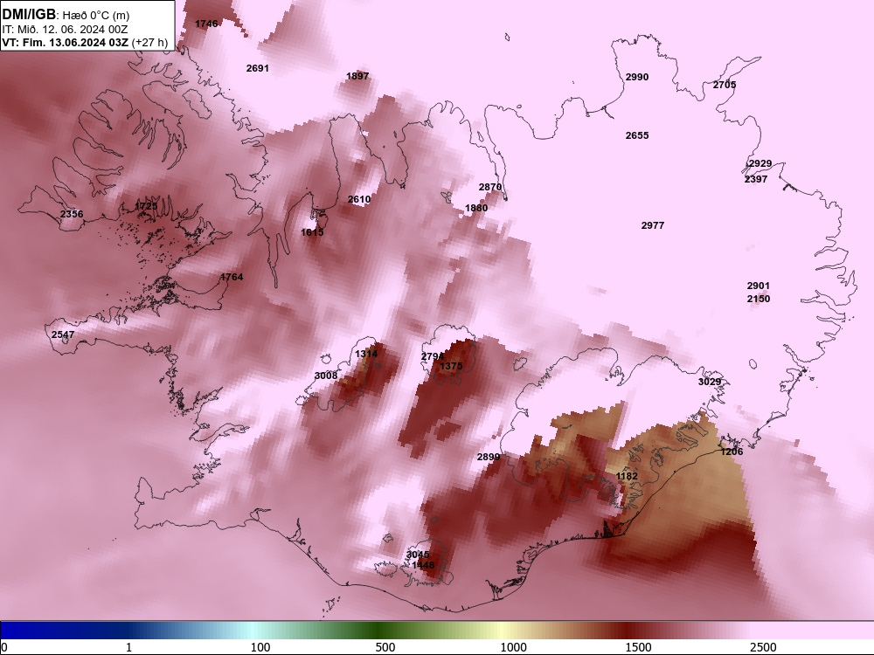Select the 1897 value label
Image resolution: width=874 pixels, height=655 pixels.
[357, 76]
